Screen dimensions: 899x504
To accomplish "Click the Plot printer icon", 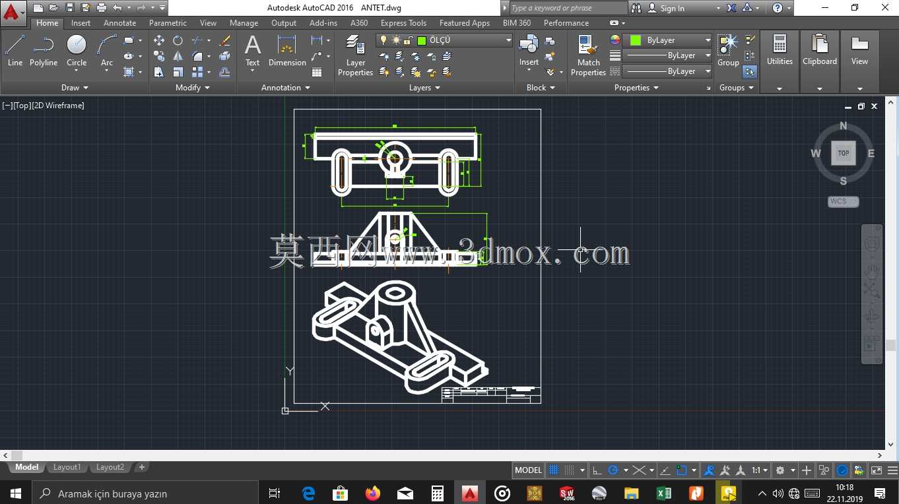I will point(102,8).
